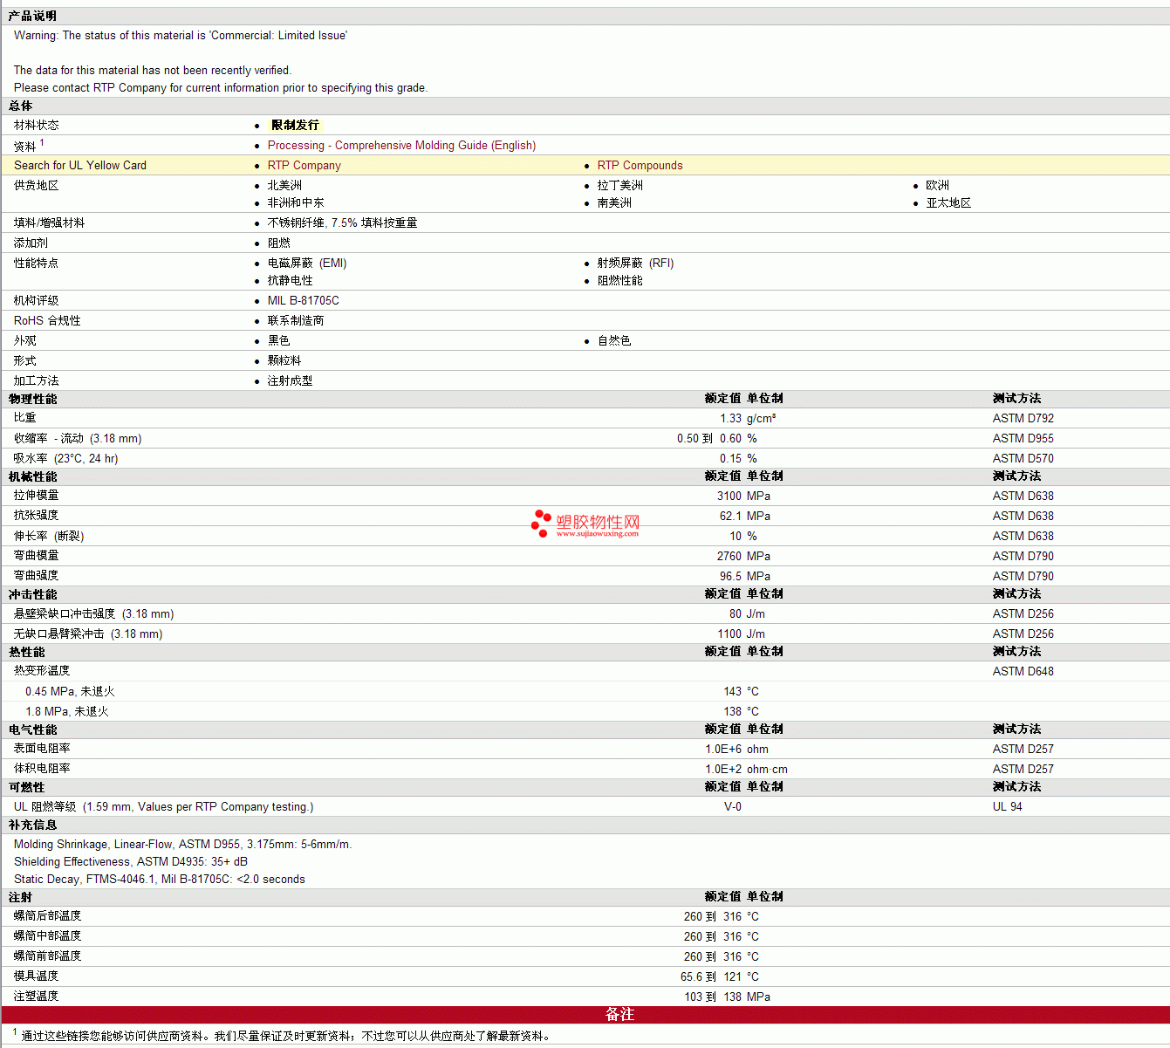Click the ASTM D648 test method

tap(1023, 672)
